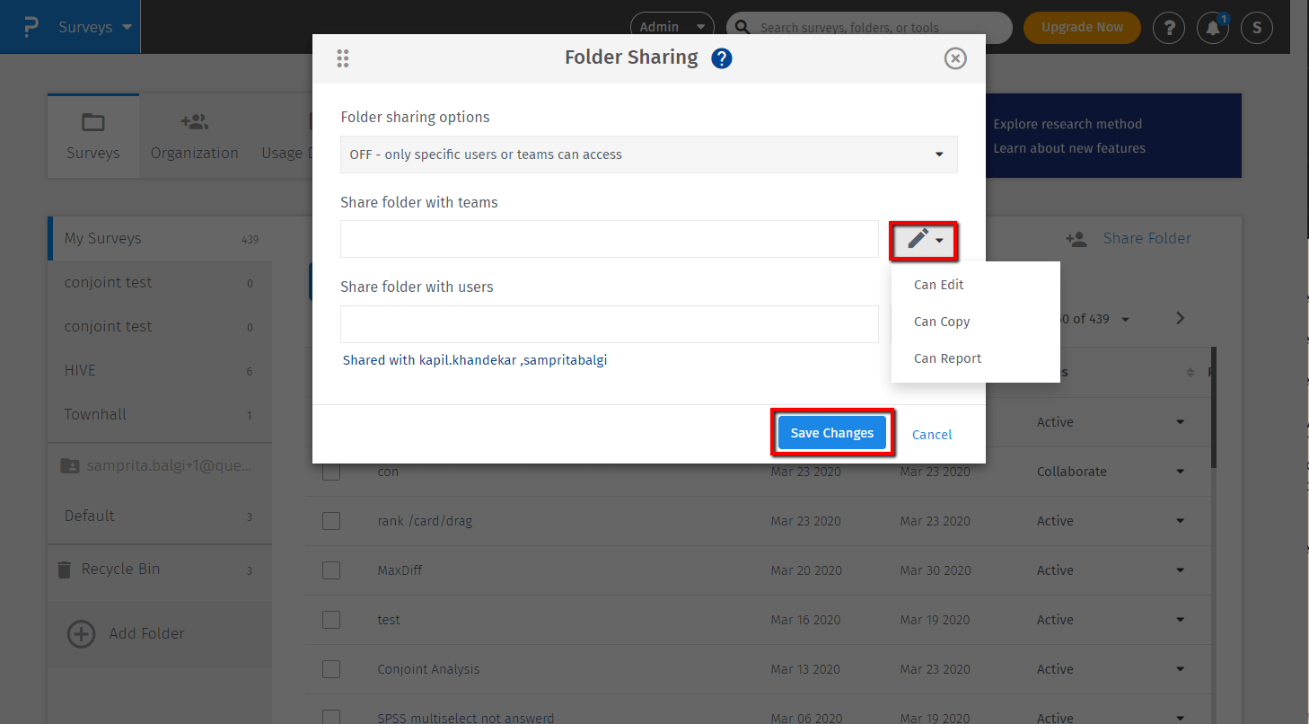Open the Admin role dropdown
The height and width of the screenshot is (724, 1309).
672,28
